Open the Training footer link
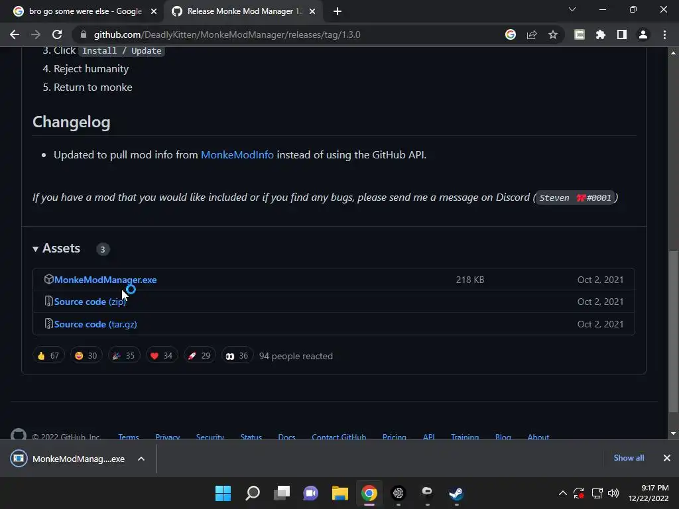 coord(465,437)
